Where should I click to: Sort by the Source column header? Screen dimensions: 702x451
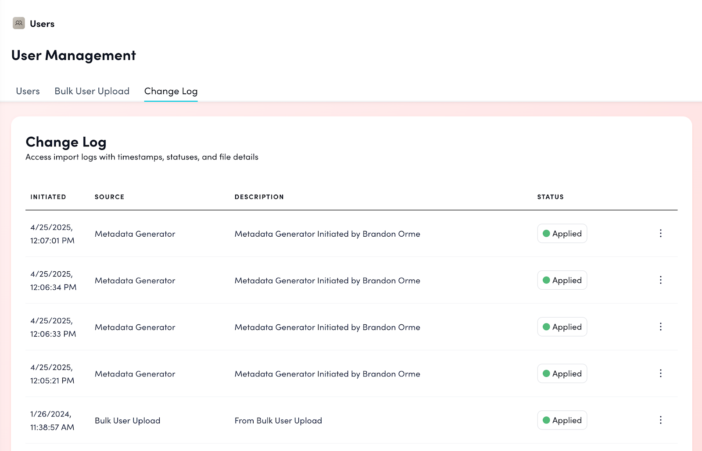coord(110,197)
